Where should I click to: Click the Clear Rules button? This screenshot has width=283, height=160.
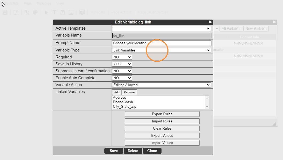(x=162, y=129)
